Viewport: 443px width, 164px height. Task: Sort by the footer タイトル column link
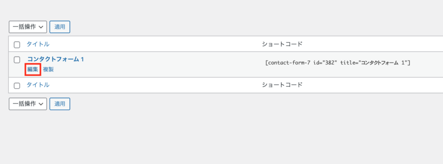(x=38, y=85)
